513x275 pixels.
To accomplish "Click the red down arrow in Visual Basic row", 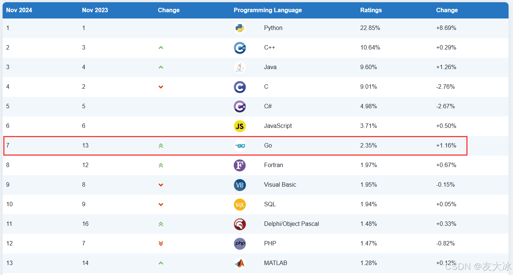I will click(161, 185).
